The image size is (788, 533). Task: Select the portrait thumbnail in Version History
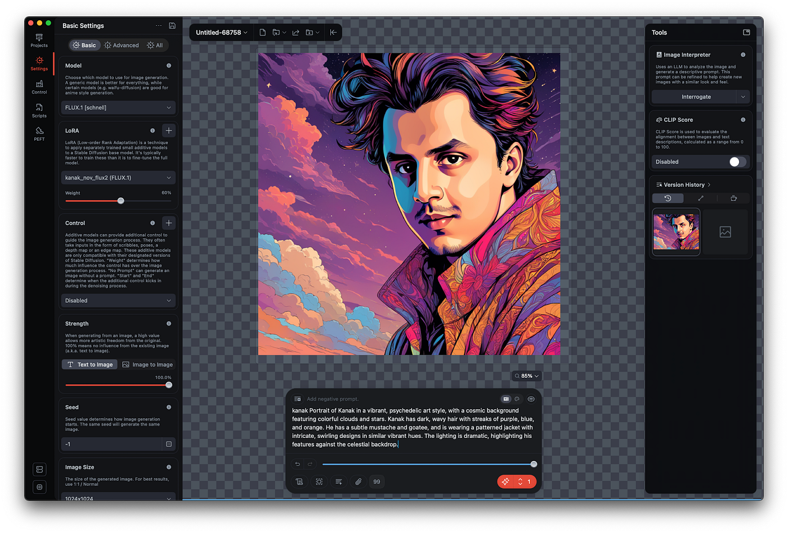pos(676,232)
